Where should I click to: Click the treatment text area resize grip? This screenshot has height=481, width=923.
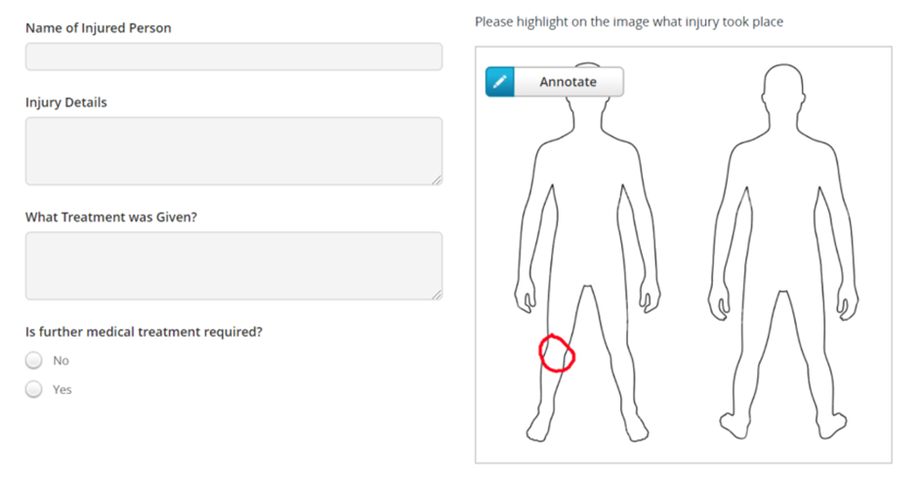437,295
